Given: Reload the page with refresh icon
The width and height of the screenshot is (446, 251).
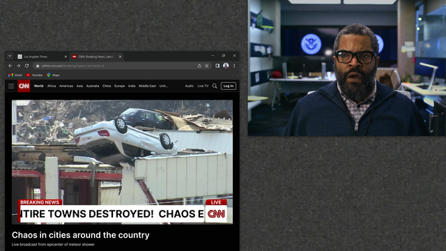Looking at the screenshot, I should coord(26,66).
